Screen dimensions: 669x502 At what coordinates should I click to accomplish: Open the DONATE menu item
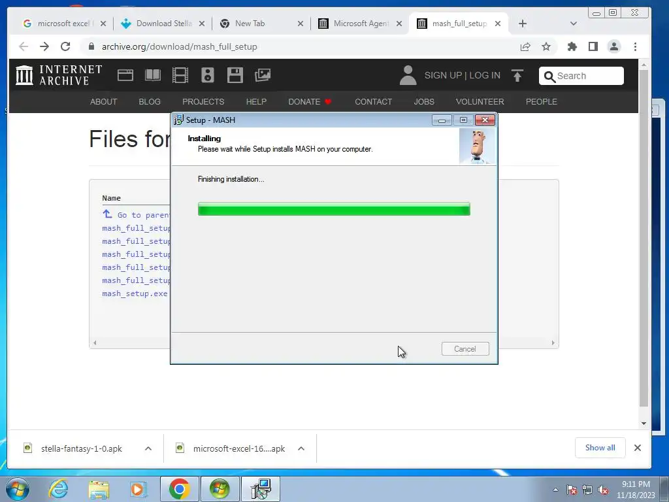click(309, 101)
